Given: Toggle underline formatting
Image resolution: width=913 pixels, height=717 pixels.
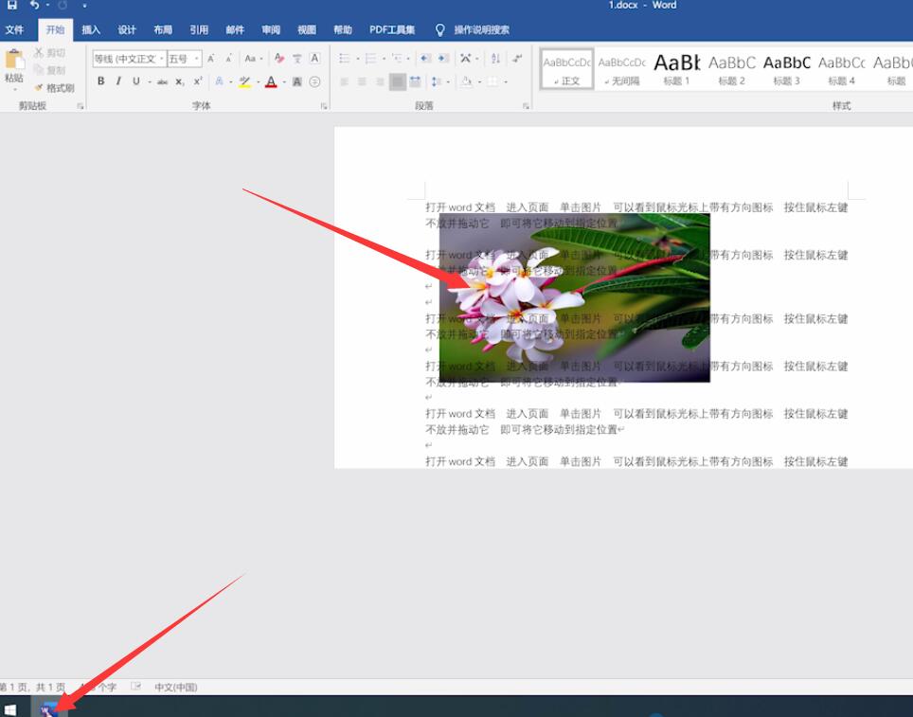Looking at the screenshot, I should pyautogui.click(x=136, y=81).
